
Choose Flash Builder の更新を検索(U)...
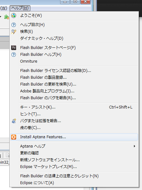74,84
